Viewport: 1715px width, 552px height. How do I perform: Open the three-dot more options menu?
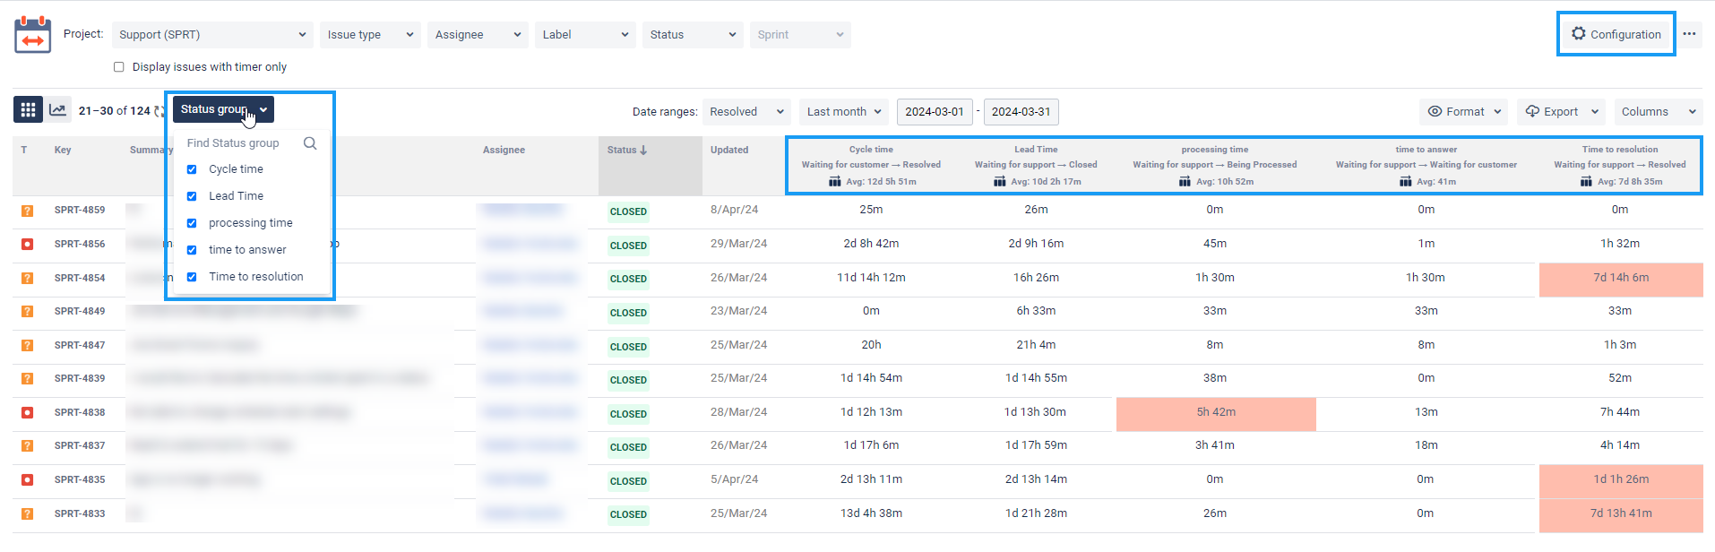(x=1689, y=34)
